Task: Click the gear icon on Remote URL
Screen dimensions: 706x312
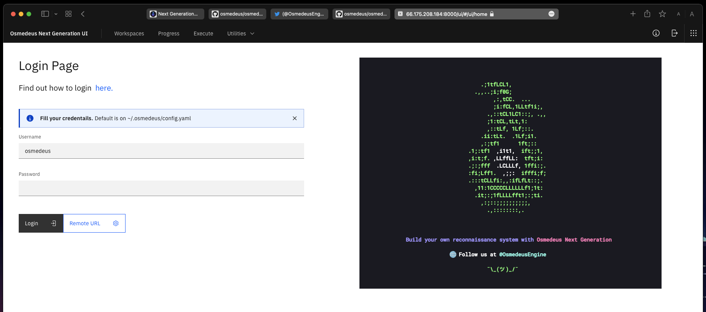Action: (x=116, y=223)
